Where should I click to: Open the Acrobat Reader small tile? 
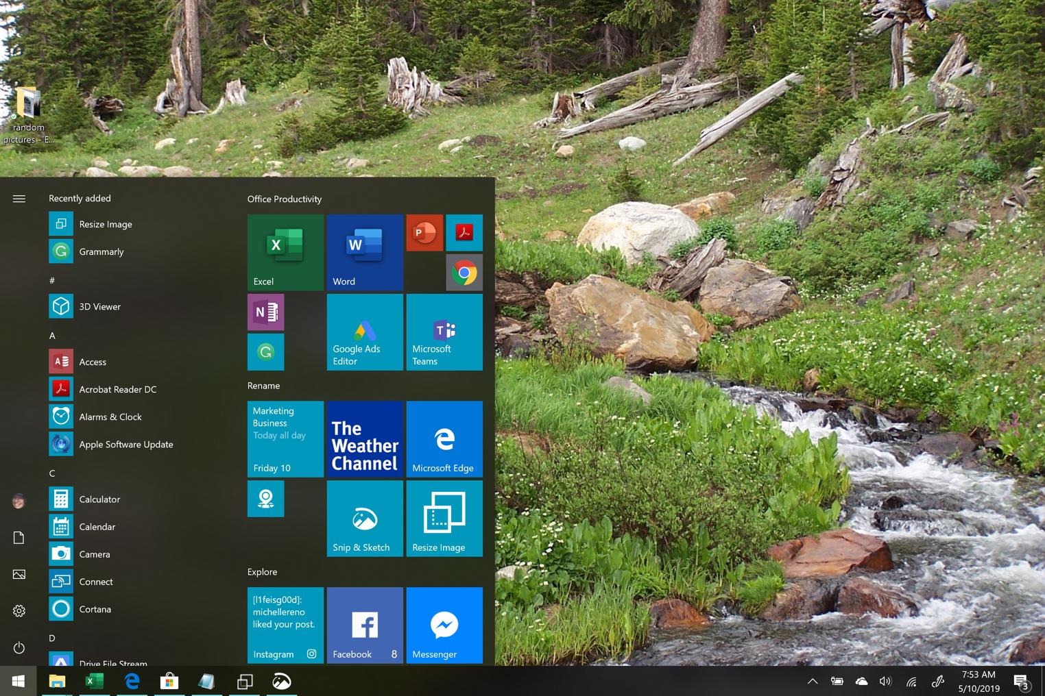[464, 233]
